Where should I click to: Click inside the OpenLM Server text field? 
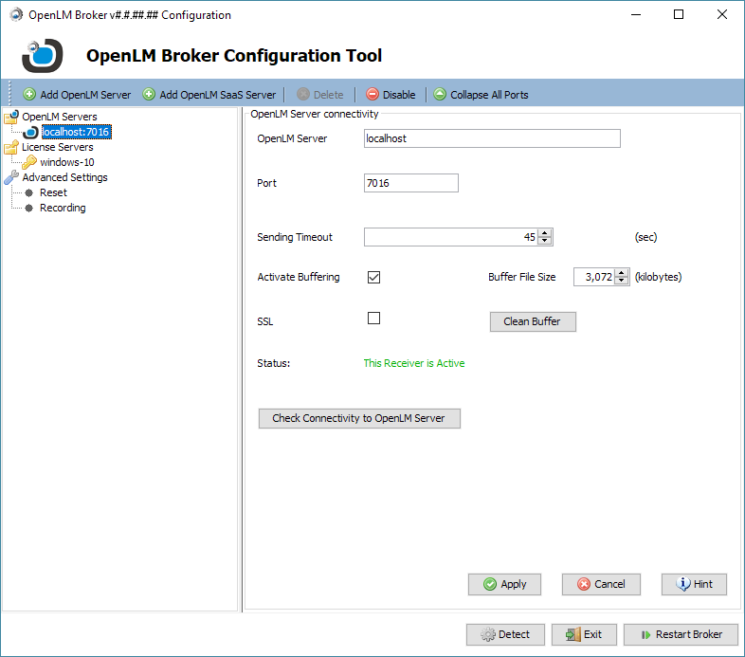coord(492,138)
